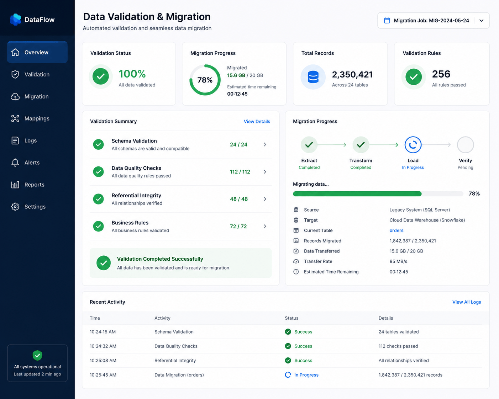This screenshot has width=499, height=399.
Task: Click the 10:24:15 AM Schema Validation row
Action: 285,332
